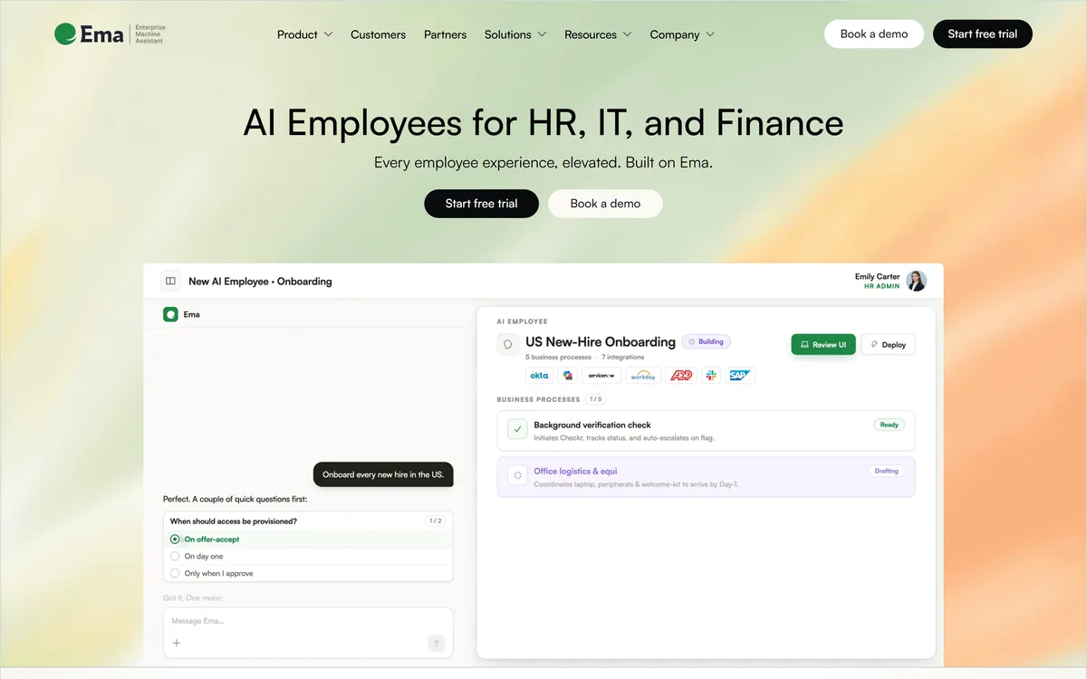Open the Partners page
This screenshot has height=679, width=1087.
click(446, 34)
